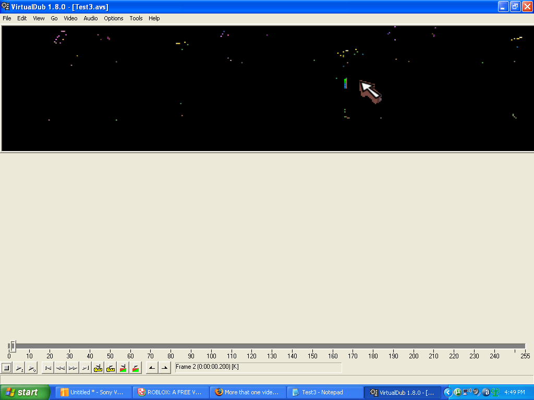The width and height of the screenshot is (534, 400).
Task: Open the Audio menu
Action: click(x=91, y=18)
